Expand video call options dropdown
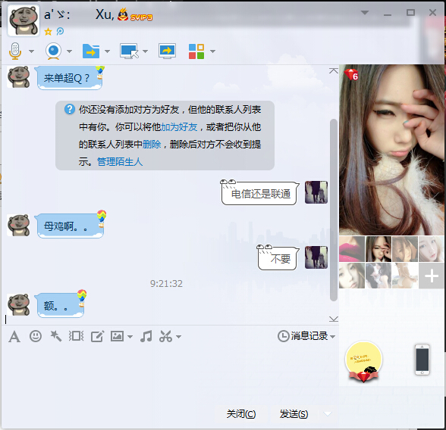 coord(69,51)
